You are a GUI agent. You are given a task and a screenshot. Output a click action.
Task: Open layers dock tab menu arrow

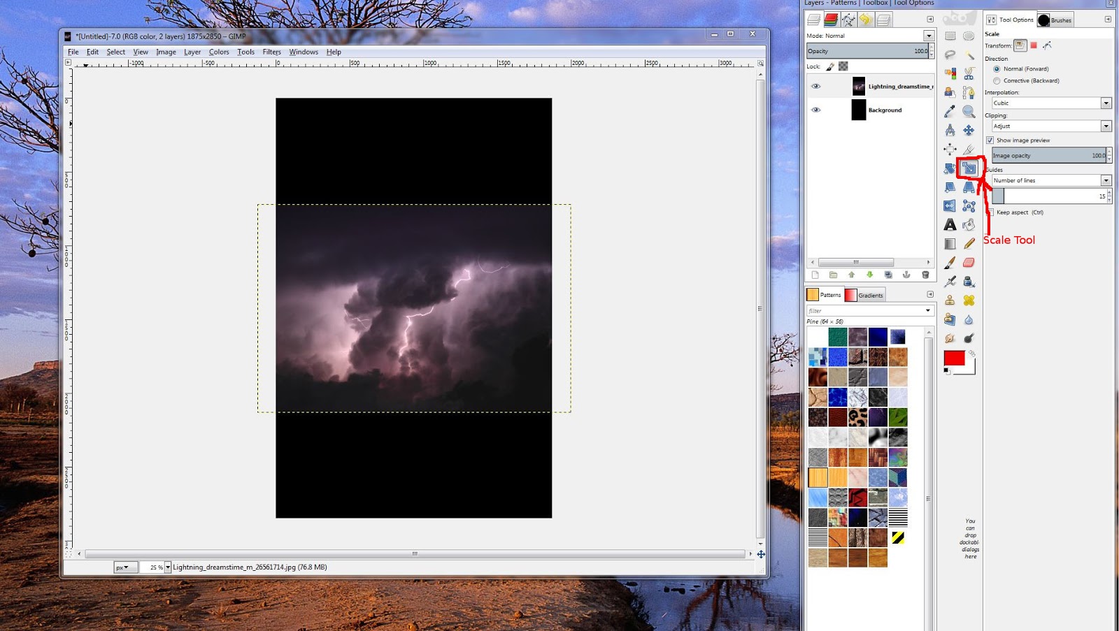tap(930, 20)
